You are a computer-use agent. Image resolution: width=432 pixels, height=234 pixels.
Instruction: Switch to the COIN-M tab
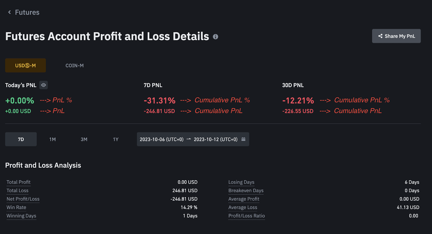click(74, 65)
